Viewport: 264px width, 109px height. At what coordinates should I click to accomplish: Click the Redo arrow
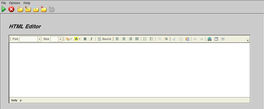pyautogui.click(x=202, y=39)
